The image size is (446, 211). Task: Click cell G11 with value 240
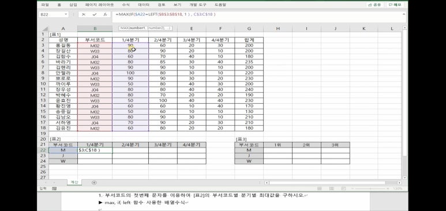pyautogui.click(x=249, y=89)
